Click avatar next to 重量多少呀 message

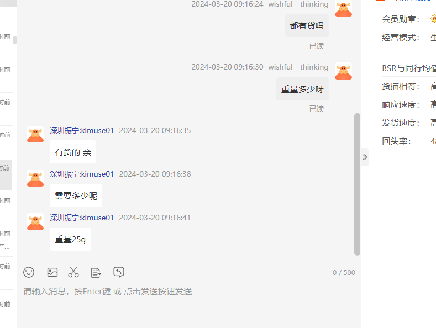point(343,71)
